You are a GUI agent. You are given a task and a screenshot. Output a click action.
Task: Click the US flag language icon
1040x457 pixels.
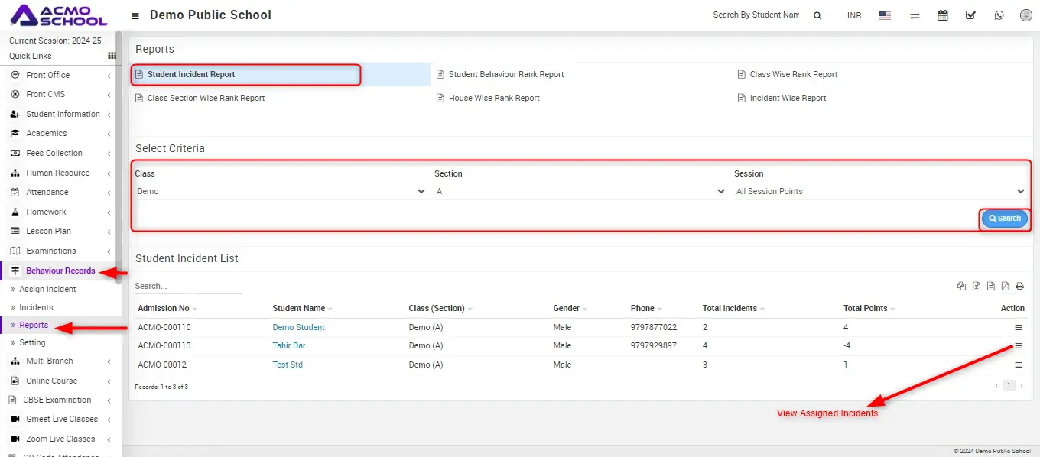(885, 15)
